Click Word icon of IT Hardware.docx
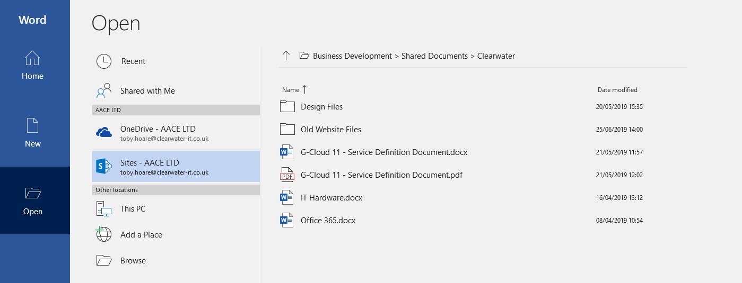The width and height of the screenshot is (742, 283). pyautogui.click(x=287, y=198)
